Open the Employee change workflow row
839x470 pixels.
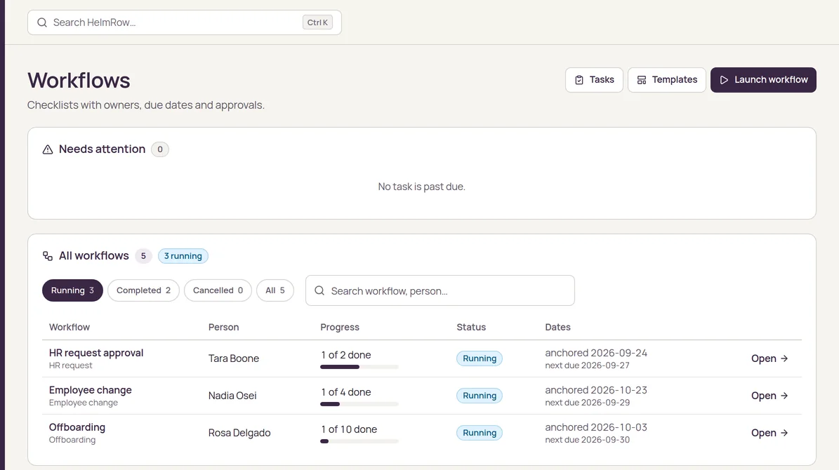(422, 396)
